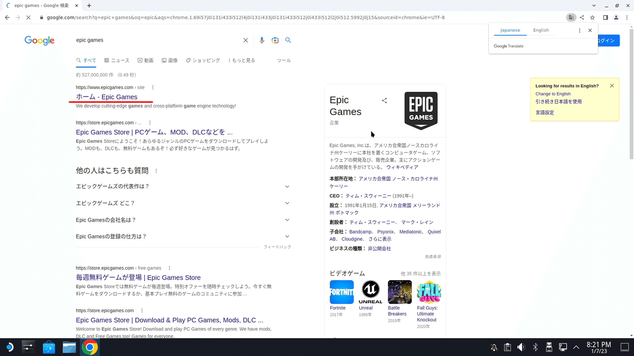Viewport: 634px width, 356px height.
Task: Click CEO ティム・スウィーニー link
Action: [368, 196]
